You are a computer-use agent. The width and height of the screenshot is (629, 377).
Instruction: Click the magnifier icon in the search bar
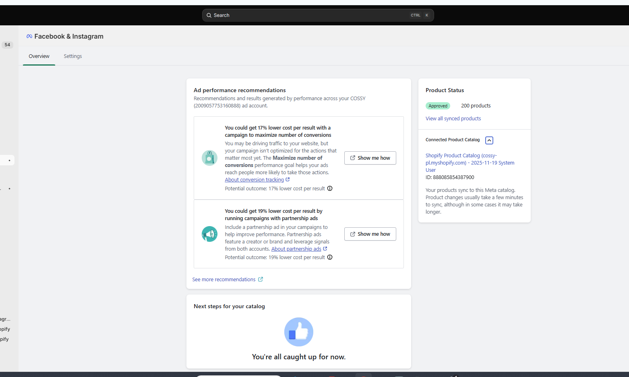click(x=209, y=15)
